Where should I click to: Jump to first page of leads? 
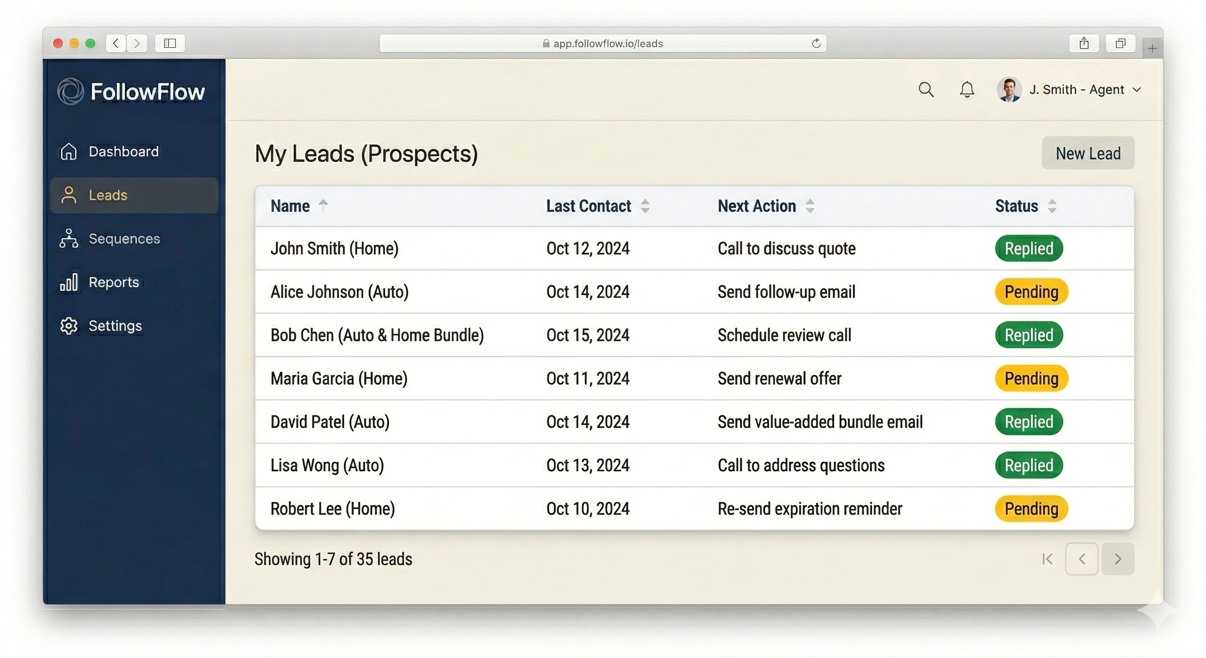click(1048, 559)
